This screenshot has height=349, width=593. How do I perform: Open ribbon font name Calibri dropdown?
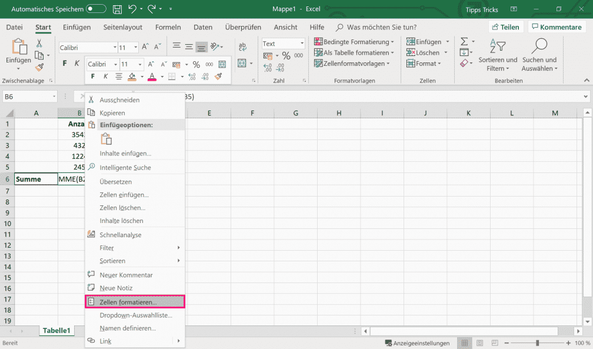tap(115, 47)
